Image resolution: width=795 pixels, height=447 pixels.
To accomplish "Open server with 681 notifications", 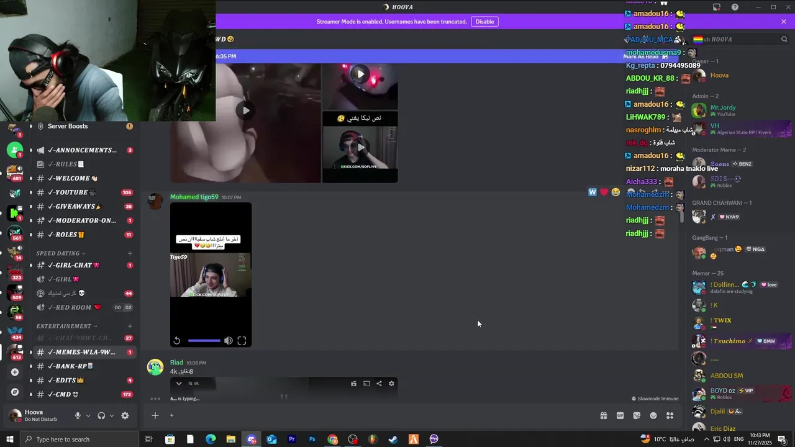I will tap(15, 172).
